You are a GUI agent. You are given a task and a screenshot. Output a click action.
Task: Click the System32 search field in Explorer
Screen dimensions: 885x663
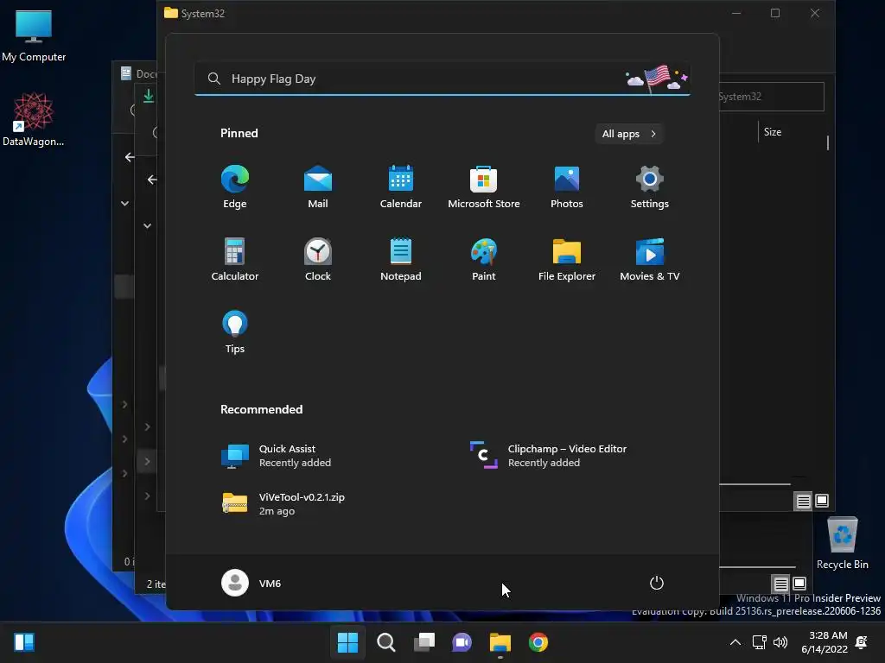pos(771,97)
